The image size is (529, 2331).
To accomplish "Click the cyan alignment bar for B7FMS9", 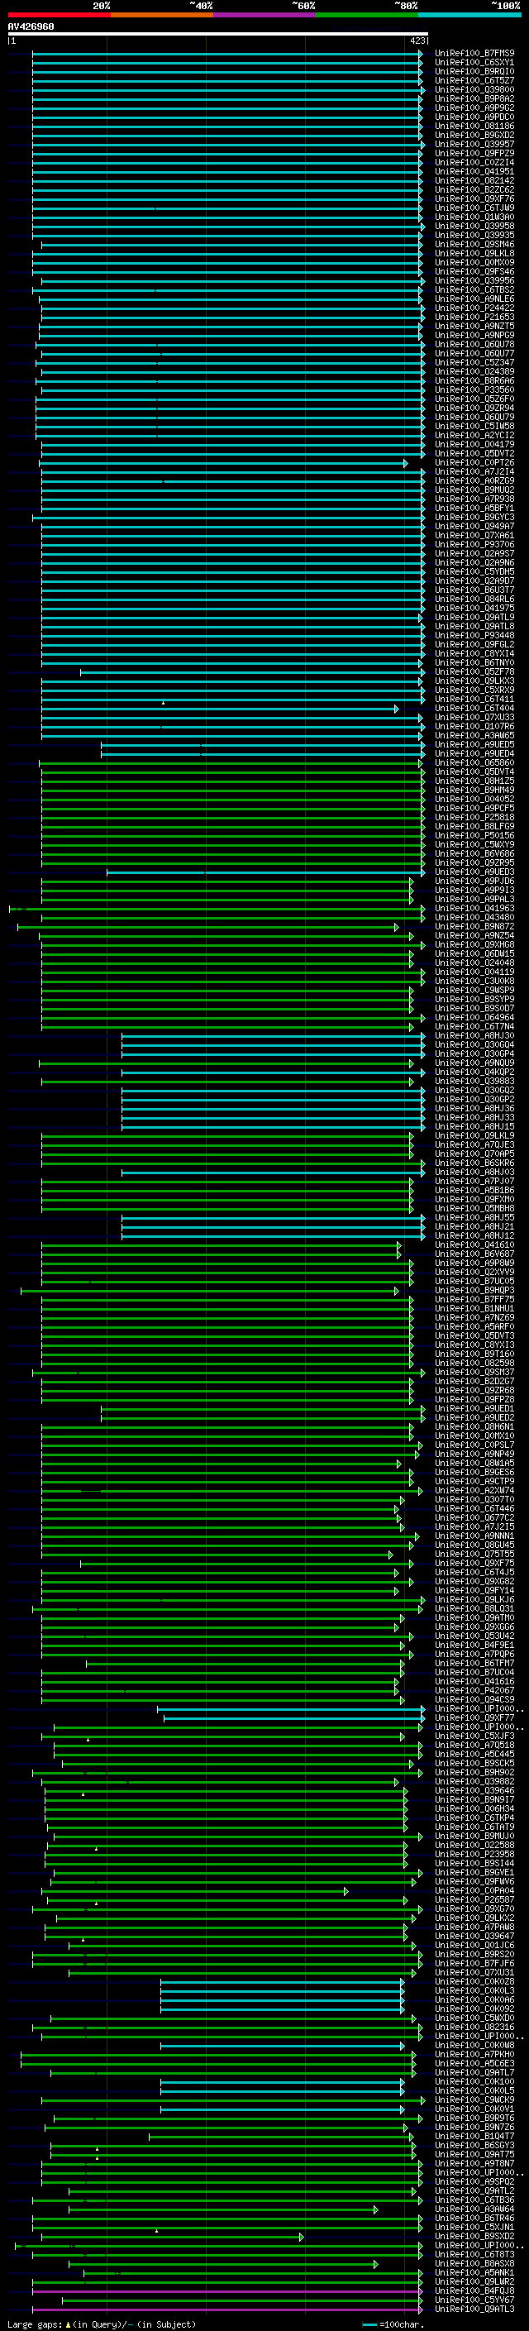I will (x=227, y=54).
